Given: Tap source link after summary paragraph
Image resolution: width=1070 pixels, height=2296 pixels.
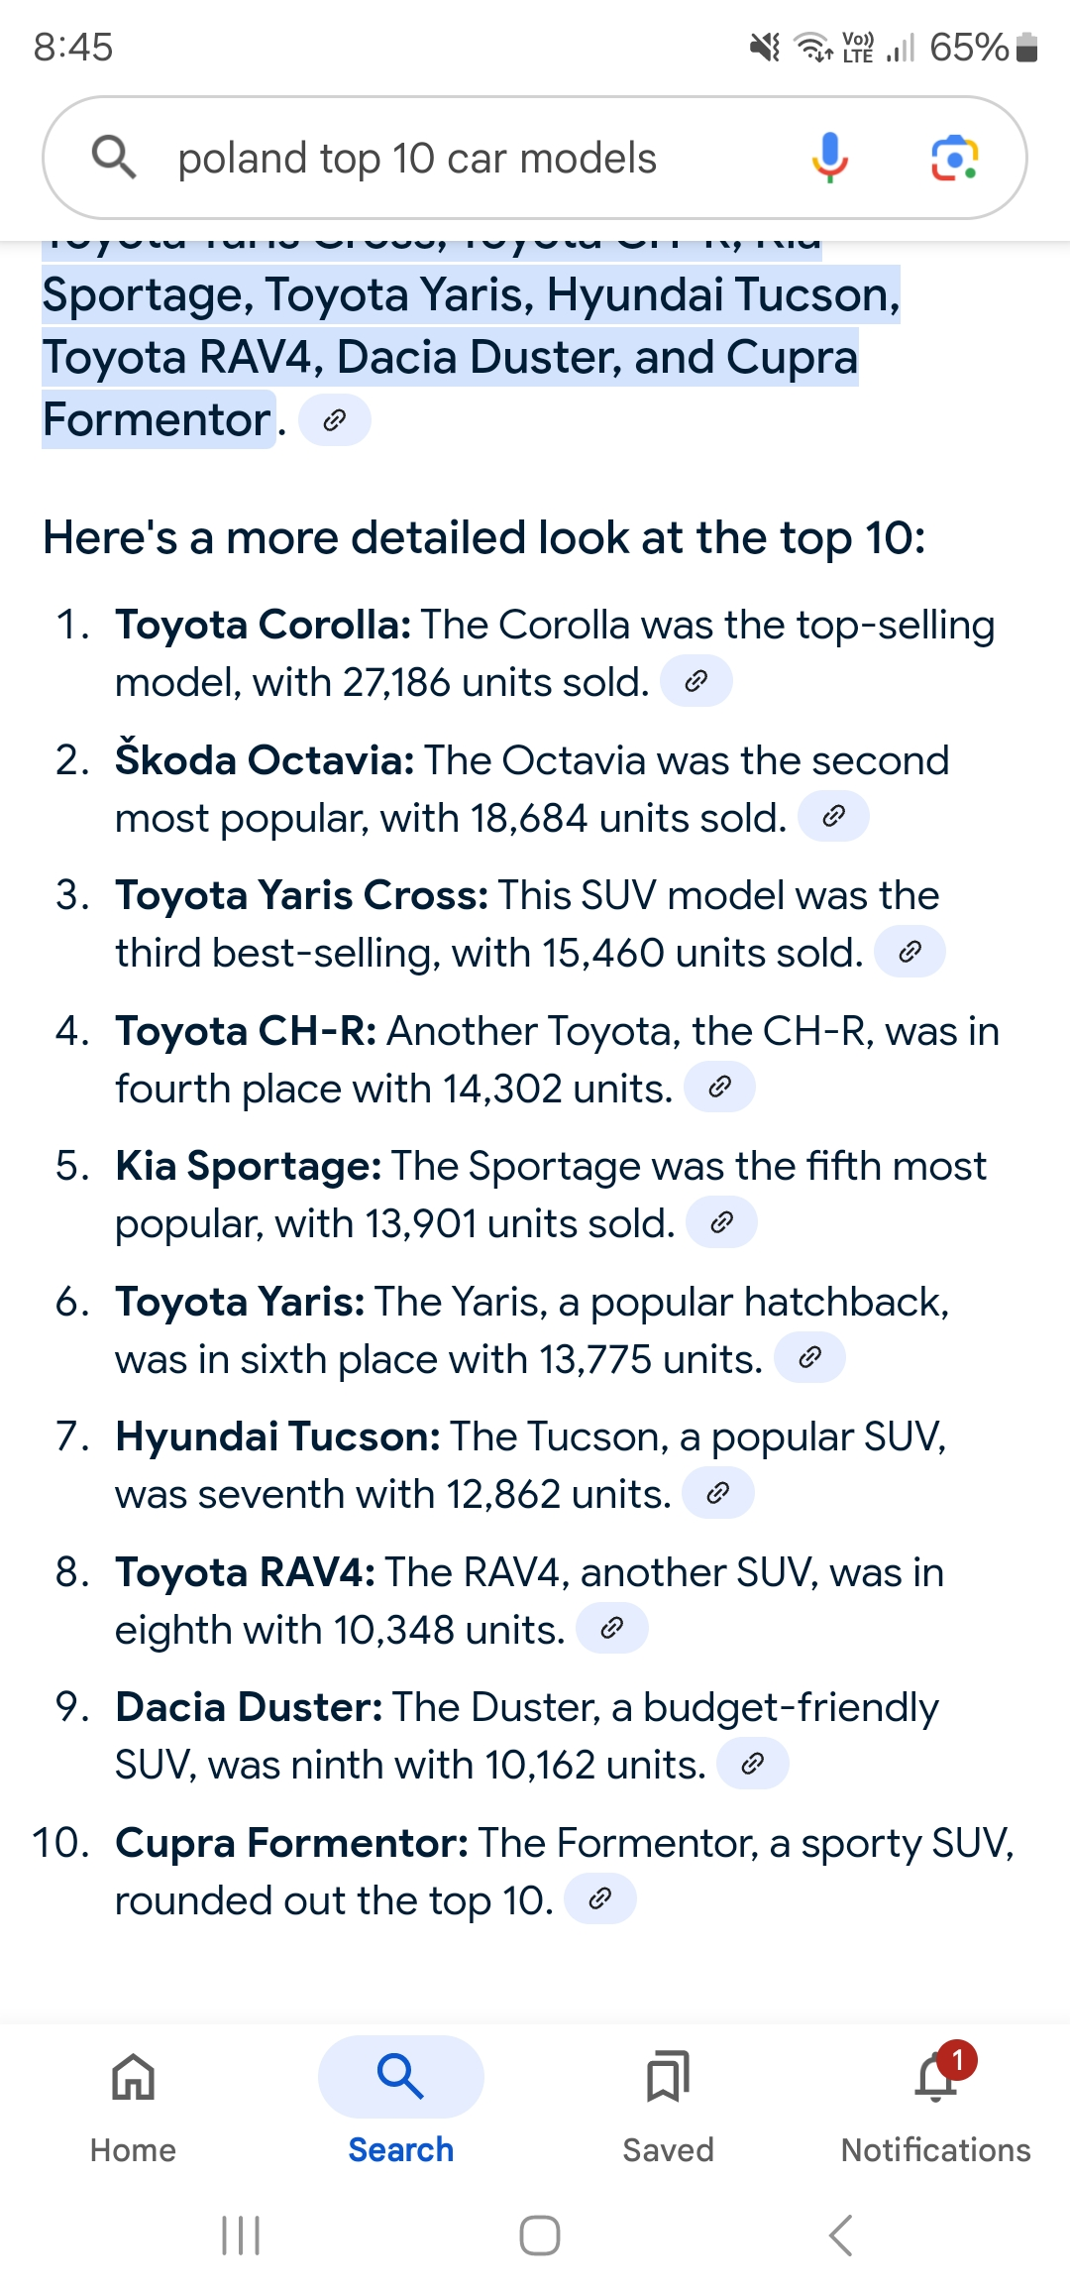Looking at the screenshot, I should [x=334, y=420].
